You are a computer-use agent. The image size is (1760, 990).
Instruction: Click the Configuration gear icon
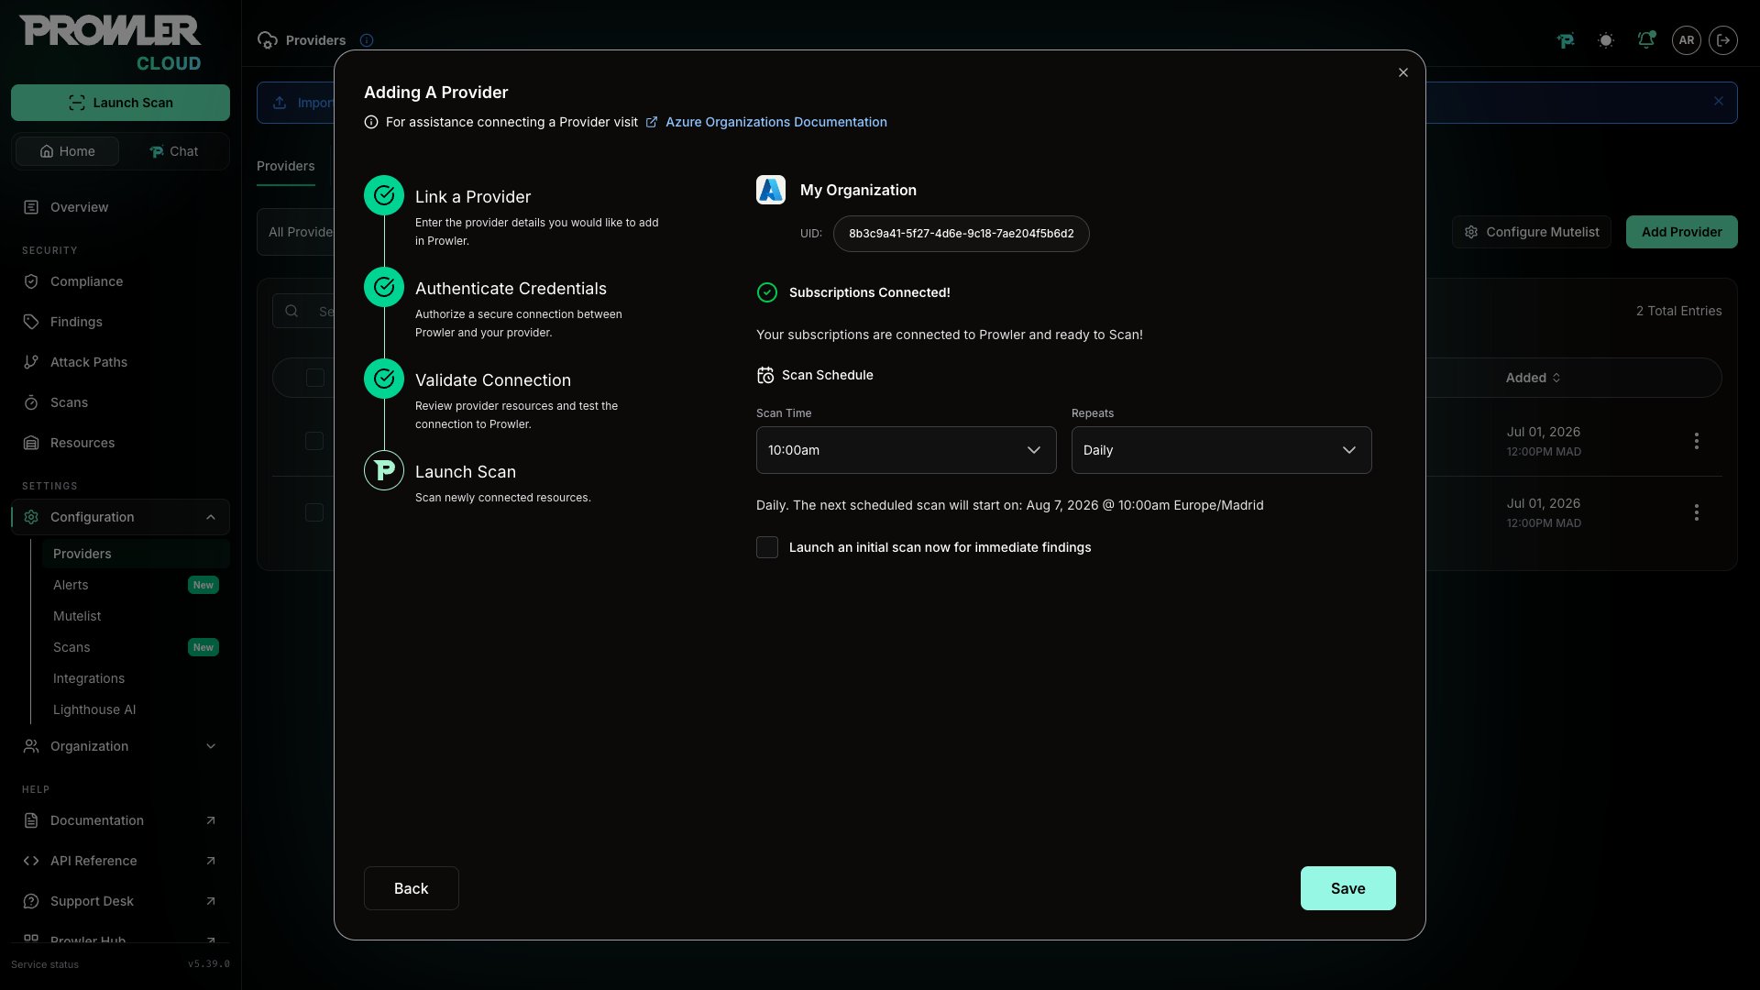coord(31,517)
